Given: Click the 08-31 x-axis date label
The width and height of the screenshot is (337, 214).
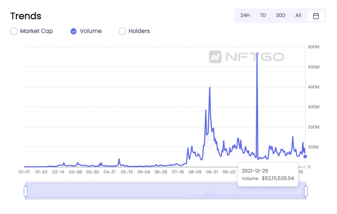Looking at the screenshot, I should (212, 172).
